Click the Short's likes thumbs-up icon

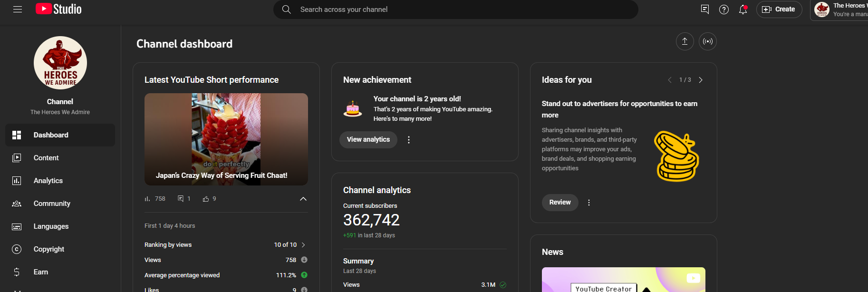pos(206,199)
